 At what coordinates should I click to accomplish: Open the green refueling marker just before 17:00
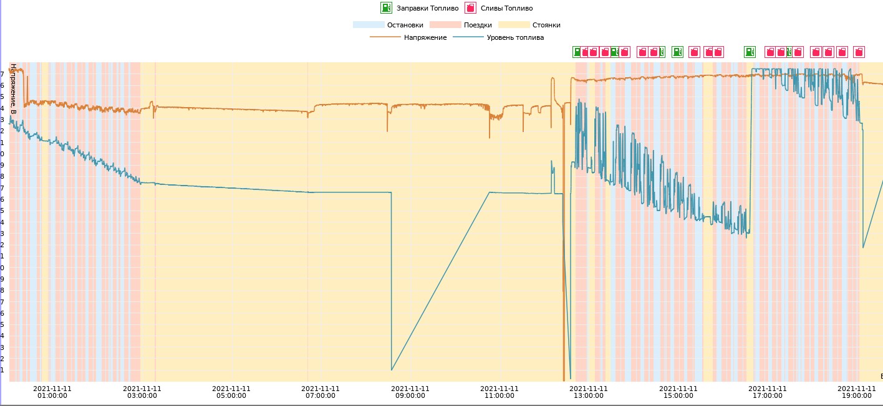[x=750, y=52]
